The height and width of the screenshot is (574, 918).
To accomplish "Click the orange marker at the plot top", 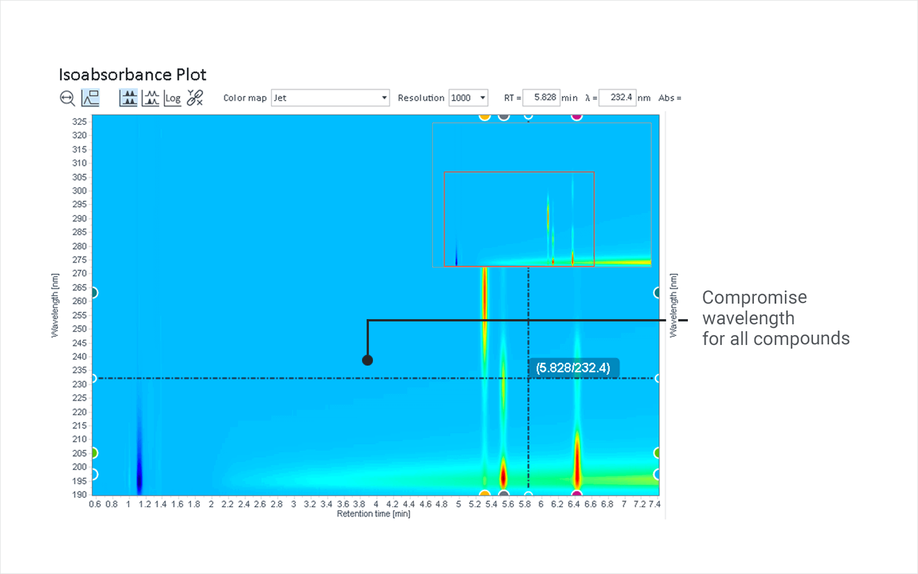I will (485, 116).
